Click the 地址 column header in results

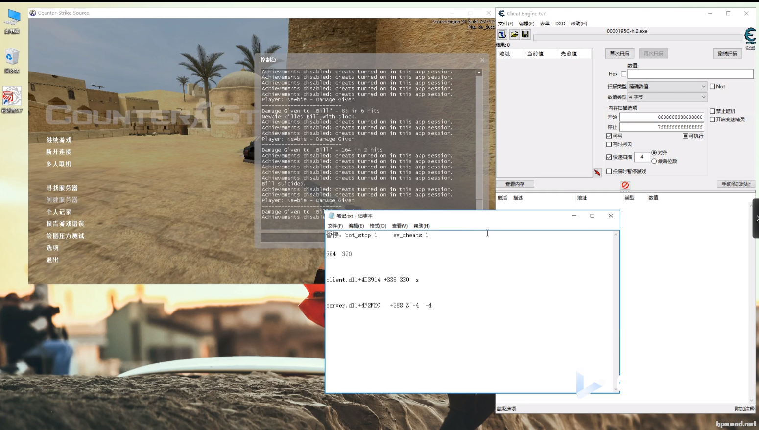coord(510,54)
